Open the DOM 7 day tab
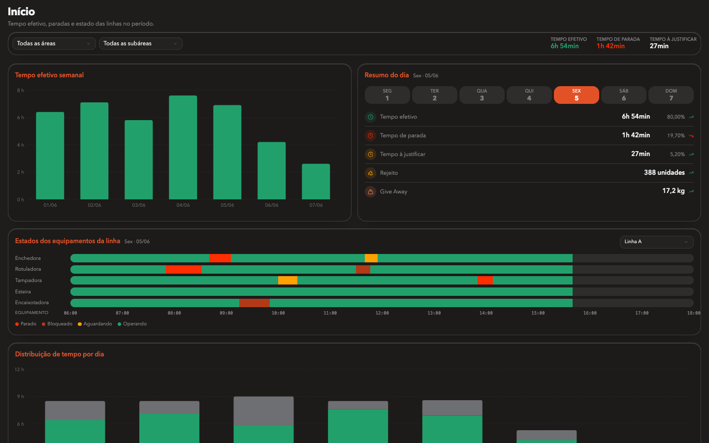The height and width of the screenshot is (443, 709). click(671, 95)
